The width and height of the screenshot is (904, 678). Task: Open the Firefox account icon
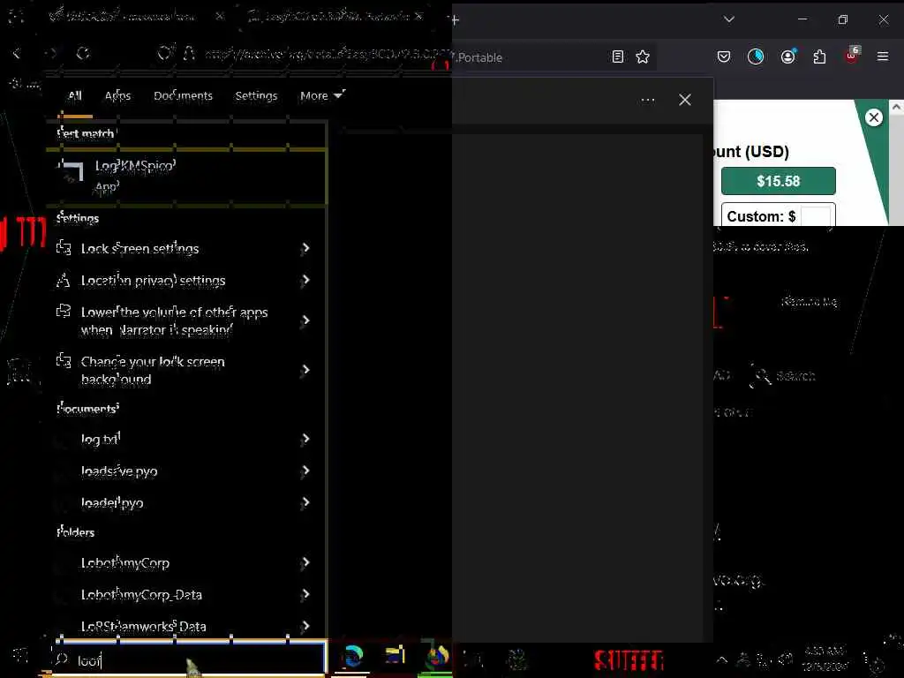click(787, 56)
